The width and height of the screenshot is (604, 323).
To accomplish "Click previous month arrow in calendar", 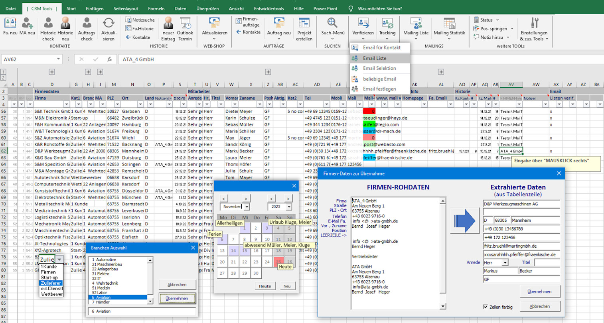I will click(224, 198).
